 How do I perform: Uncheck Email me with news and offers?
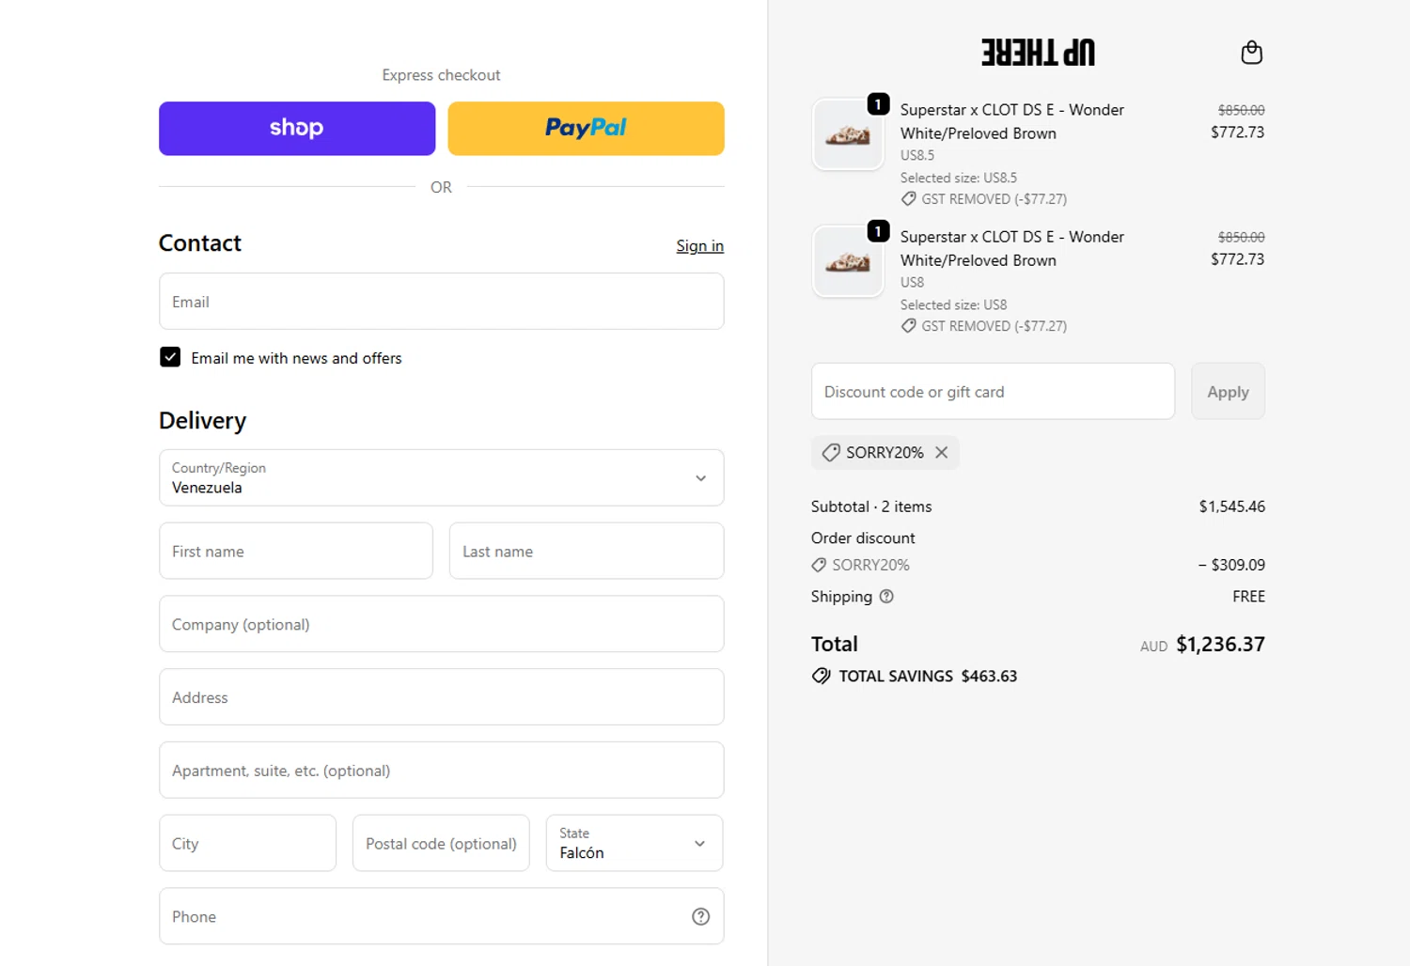click(x=170, y=358)
